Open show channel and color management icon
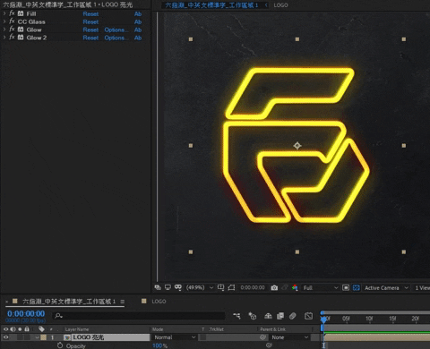 pos(295,287)
